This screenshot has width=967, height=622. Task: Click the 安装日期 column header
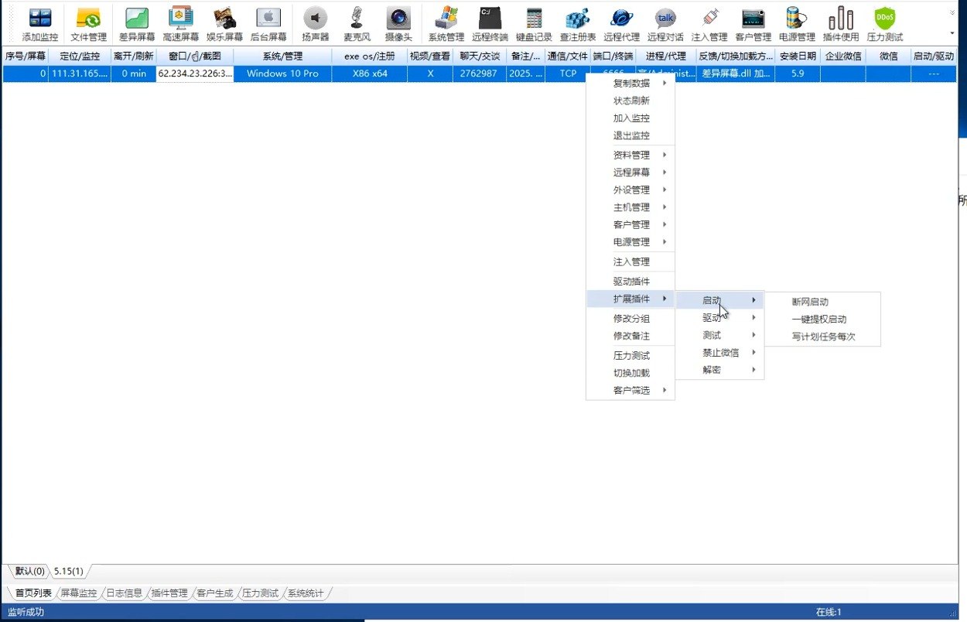tap(798, 56)
